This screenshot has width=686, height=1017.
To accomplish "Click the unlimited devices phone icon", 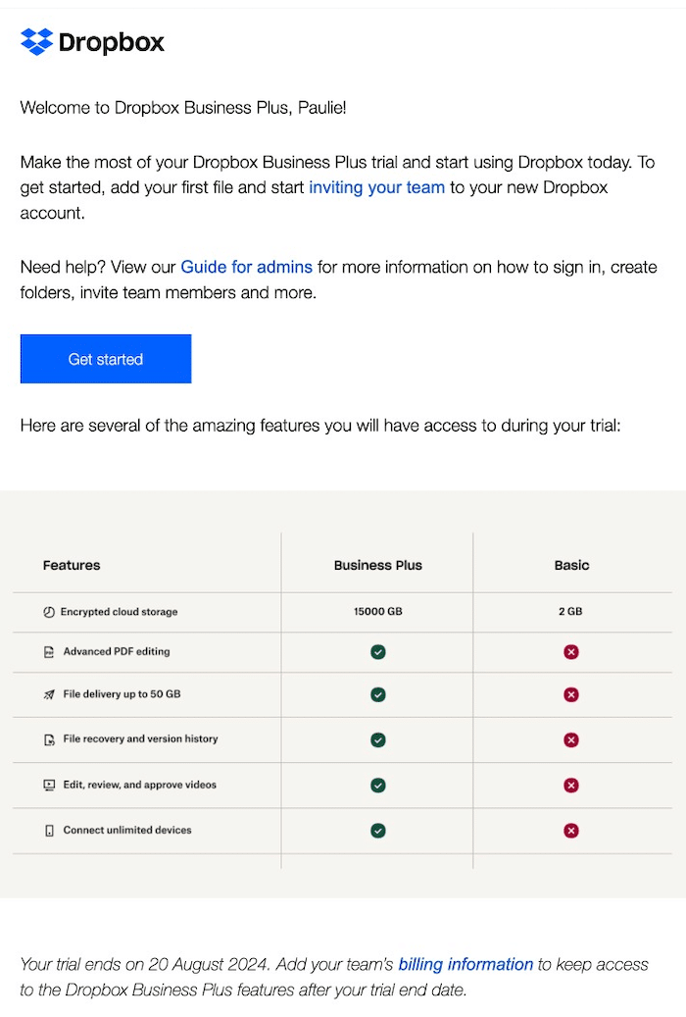I will pos(48,830).
